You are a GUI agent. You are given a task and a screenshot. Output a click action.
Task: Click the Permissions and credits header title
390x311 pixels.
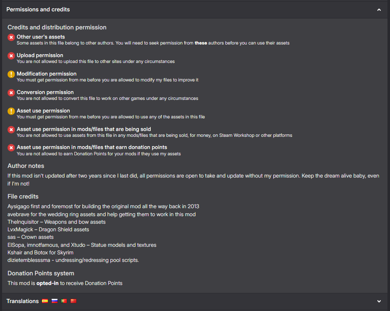pyautogui.click(x=38, y=9)
